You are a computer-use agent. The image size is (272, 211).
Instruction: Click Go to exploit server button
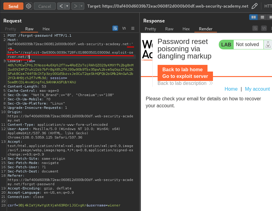[185, 76]
